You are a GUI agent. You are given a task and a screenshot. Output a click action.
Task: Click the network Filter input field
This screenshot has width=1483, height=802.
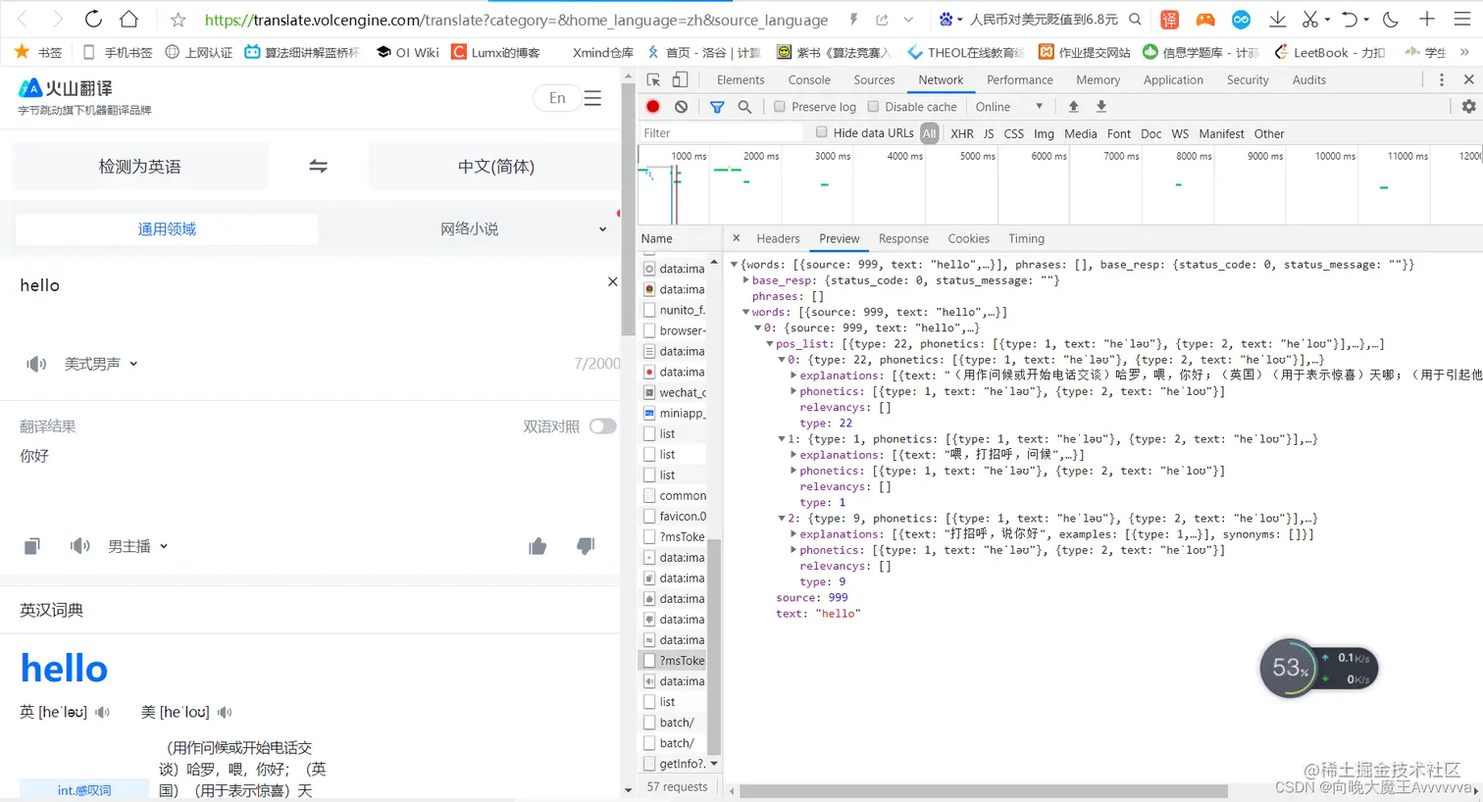pos(721,133)
